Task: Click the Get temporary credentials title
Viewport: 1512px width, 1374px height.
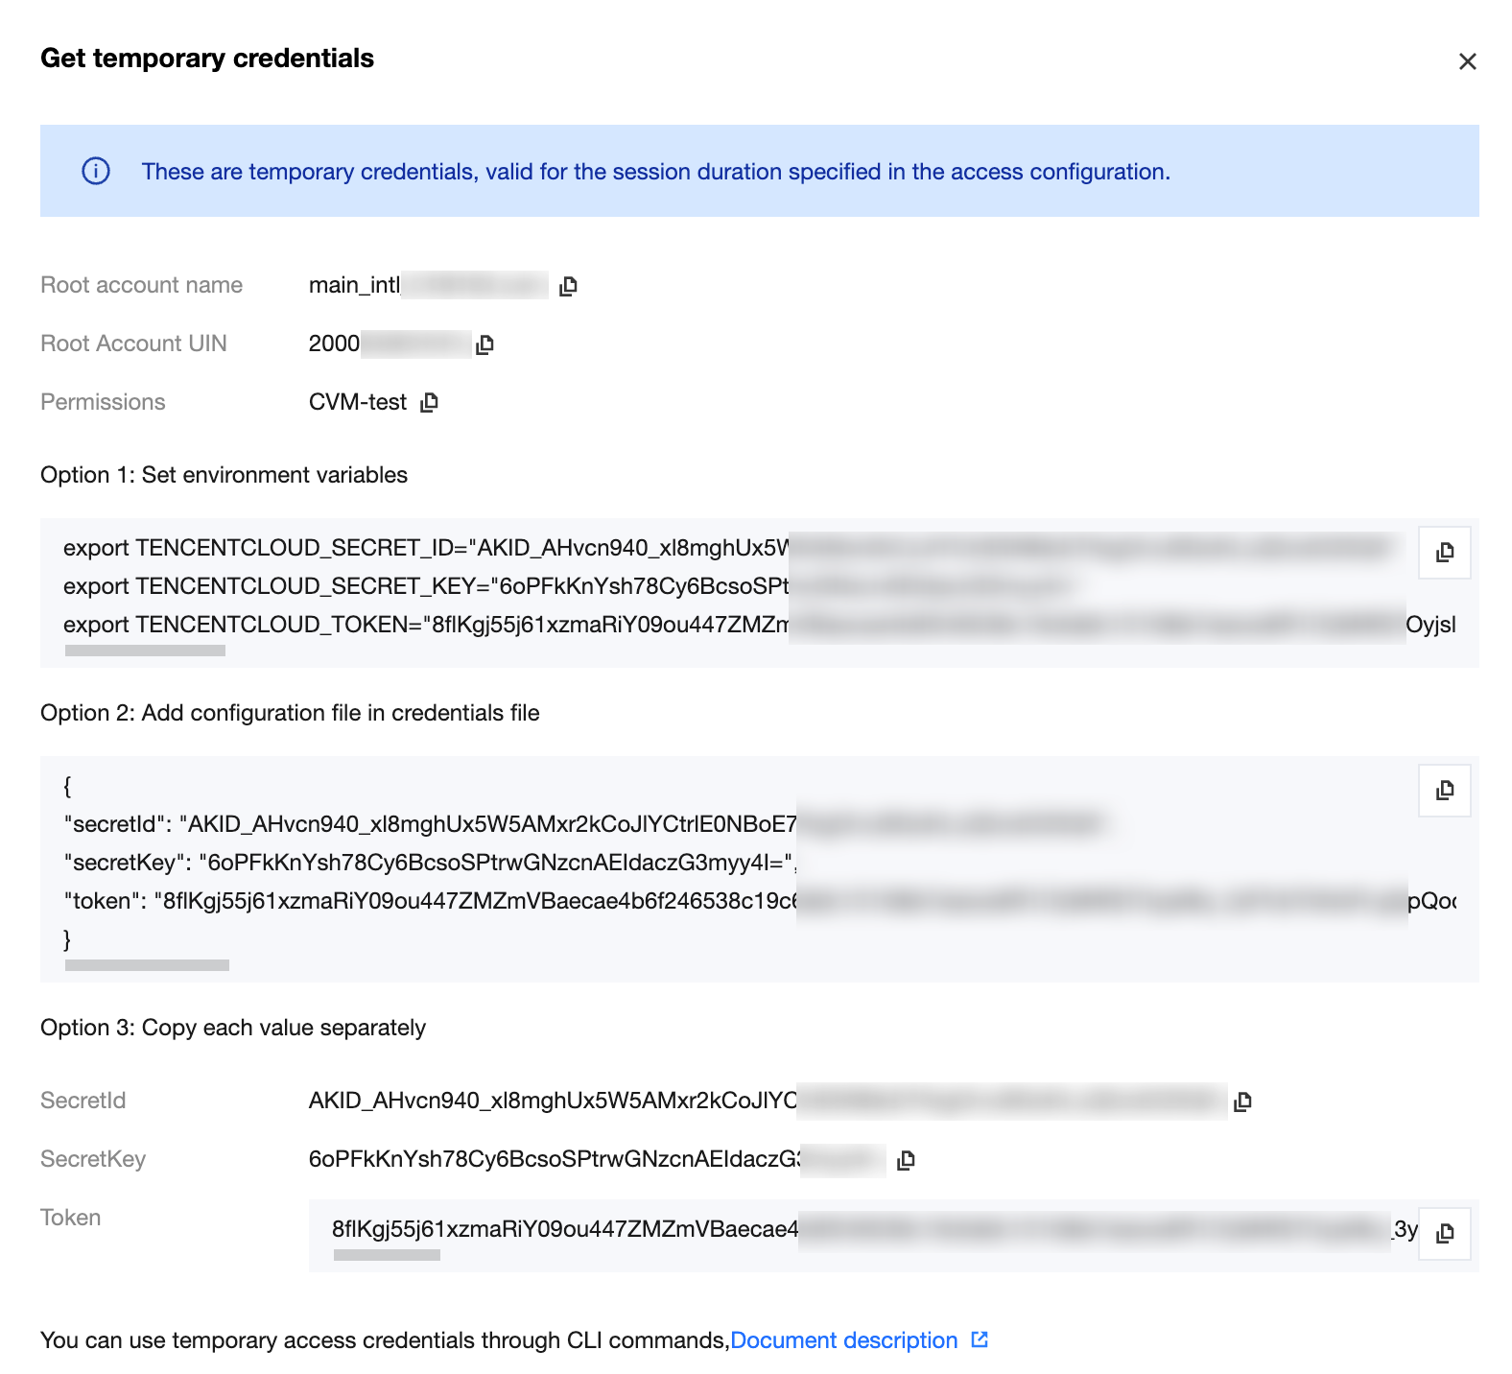Action: pyautogui.click(x=207, y=59)
